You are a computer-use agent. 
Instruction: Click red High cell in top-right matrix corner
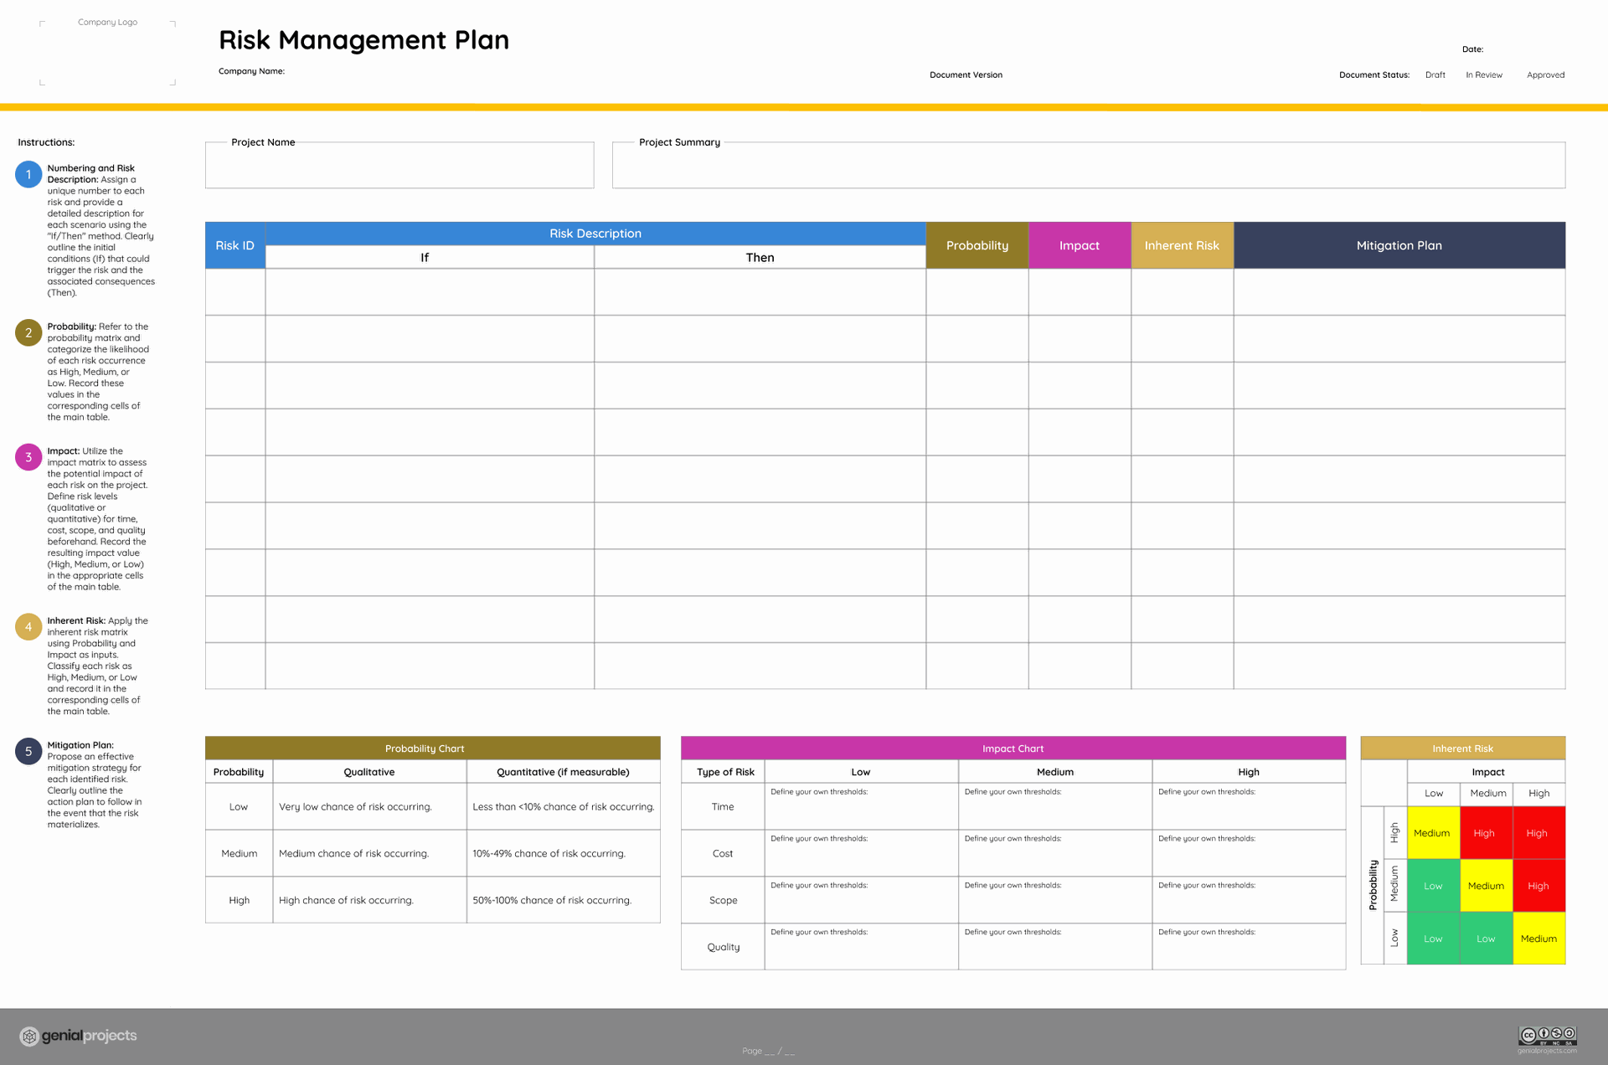coord(1538,833)
